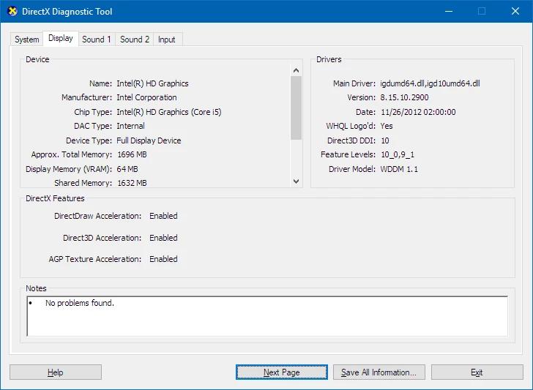Click the DirectX Diagnostic Tool window title
This screenshot has height=390, width=533.
[67, 12]
